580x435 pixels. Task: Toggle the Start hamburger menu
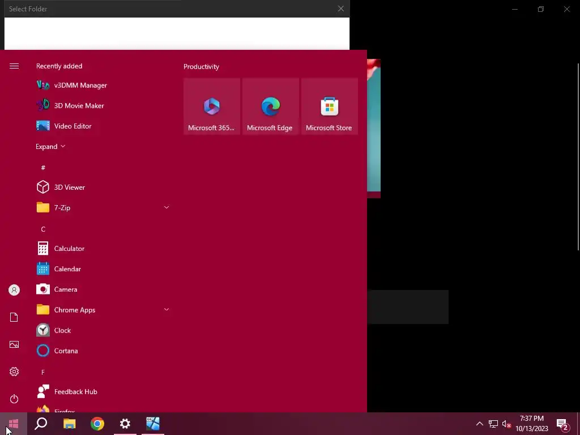tap(14, 66)
